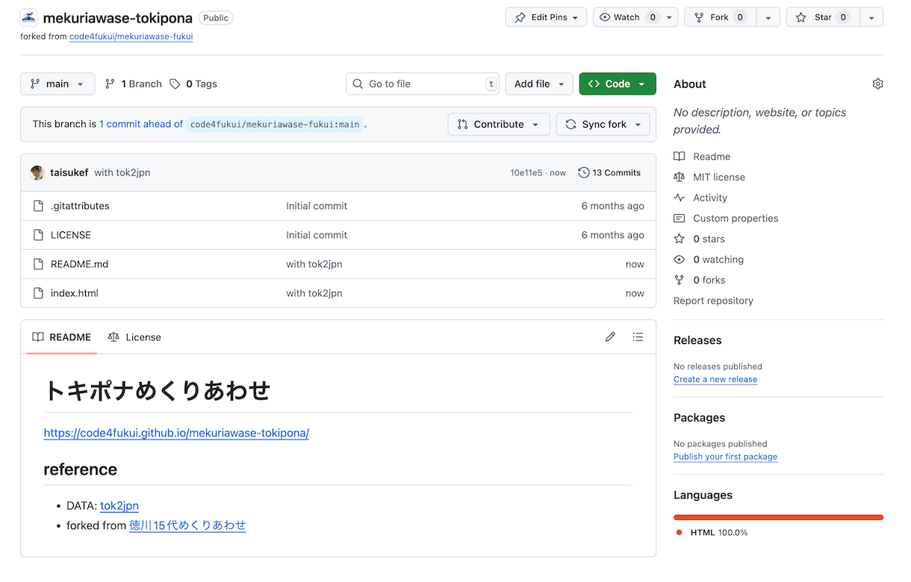Switch to the License tab
Viewport: 911px width, 582px height.
tap(134, 337)
